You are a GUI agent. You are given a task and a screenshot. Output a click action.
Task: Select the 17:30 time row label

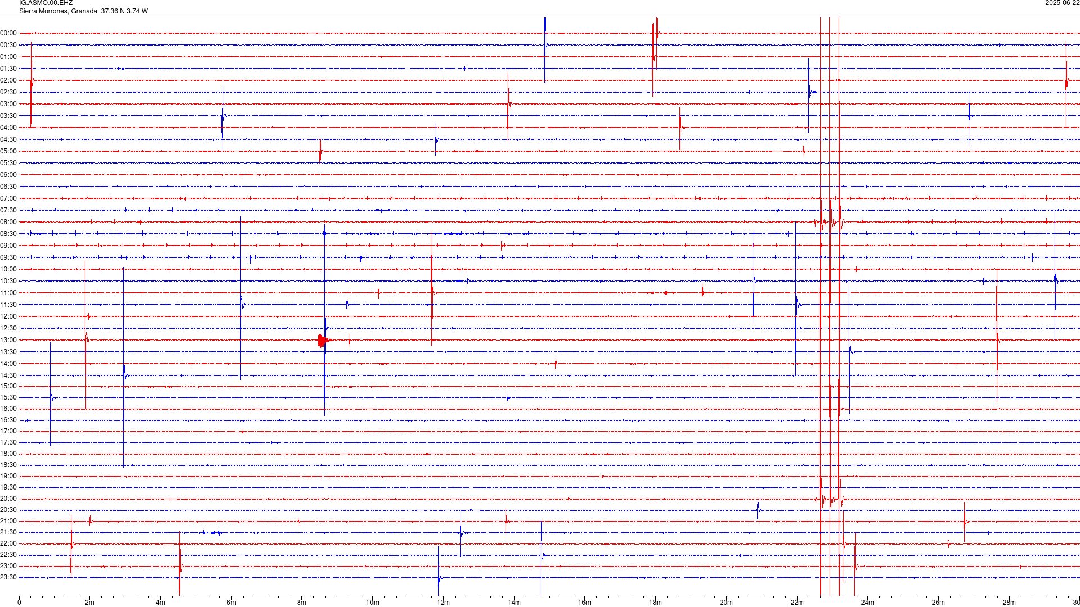click(x=8, y=442)
